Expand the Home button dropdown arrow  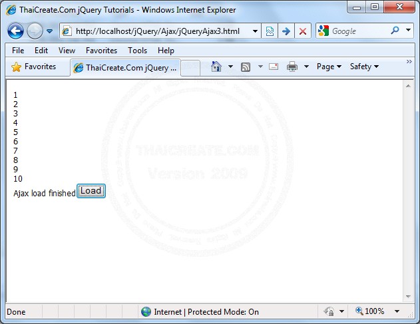[x=230, y=67]
